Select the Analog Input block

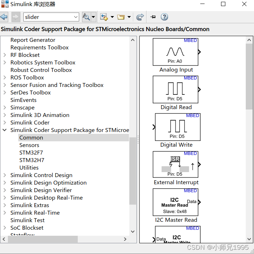176,52
